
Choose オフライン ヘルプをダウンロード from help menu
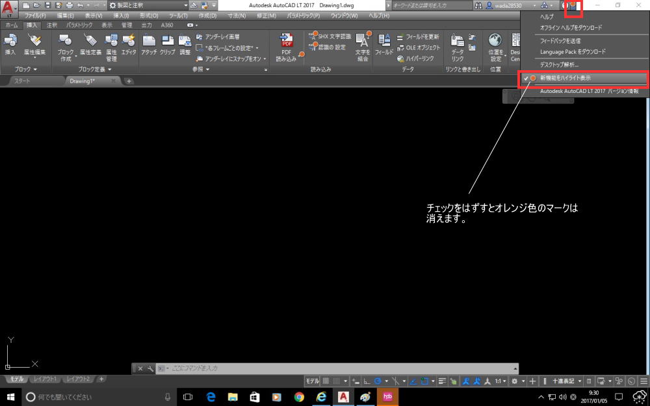(x=571, y=28)
